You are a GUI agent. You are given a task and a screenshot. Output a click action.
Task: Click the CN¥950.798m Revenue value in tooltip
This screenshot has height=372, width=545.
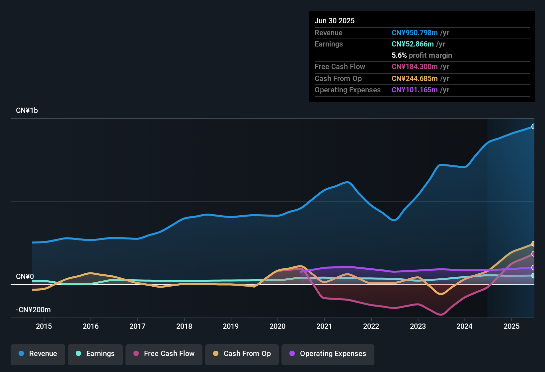click(415, 33)
